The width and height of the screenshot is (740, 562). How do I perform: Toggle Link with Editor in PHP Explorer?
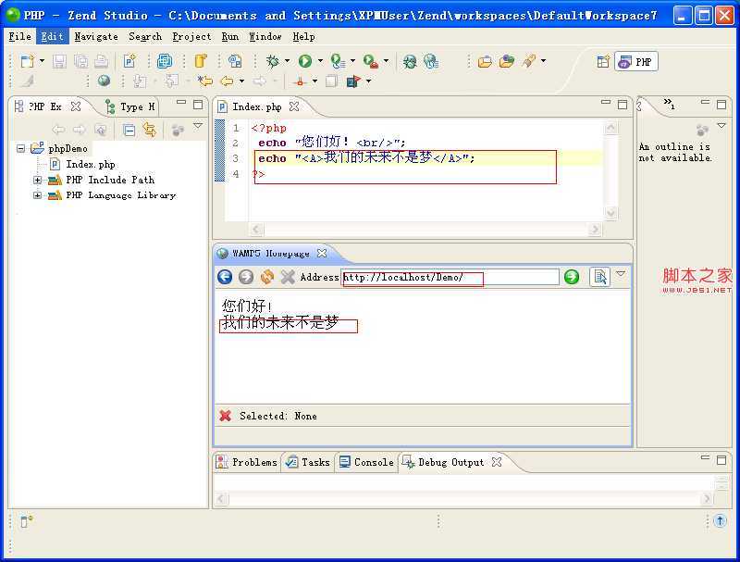(150, 130)
